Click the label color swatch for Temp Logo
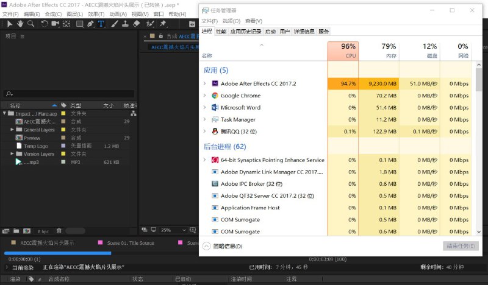 [63, 146]
